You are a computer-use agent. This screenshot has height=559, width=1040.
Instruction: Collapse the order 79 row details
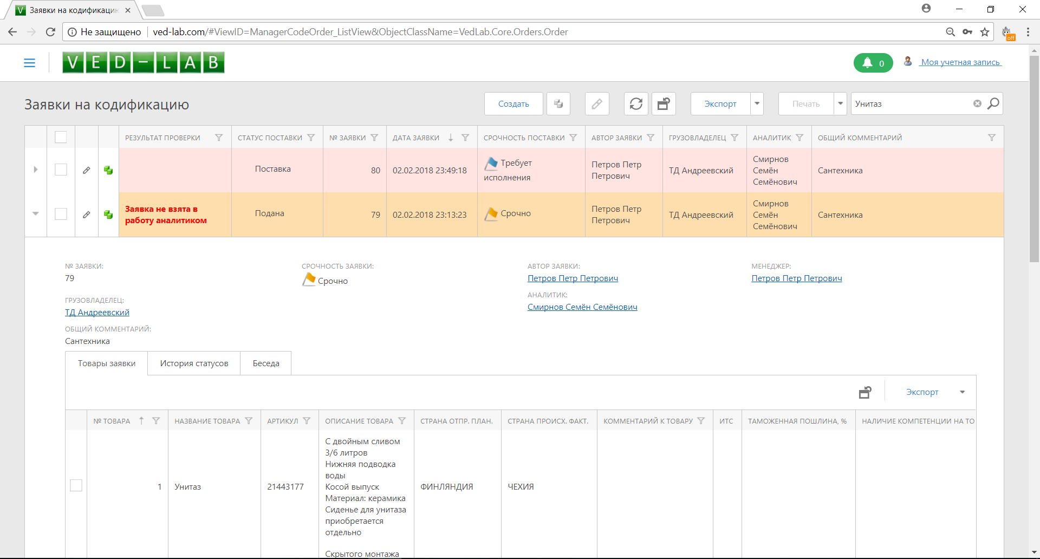coord(35,214)
